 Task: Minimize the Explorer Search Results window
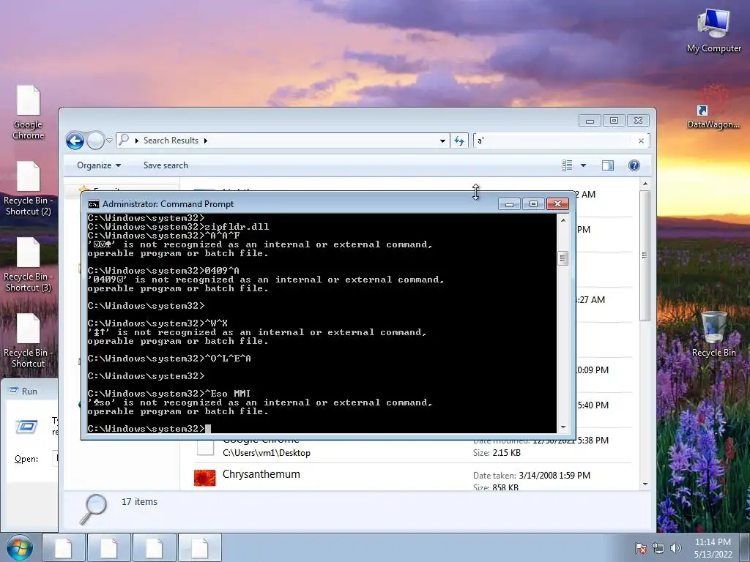590,121
